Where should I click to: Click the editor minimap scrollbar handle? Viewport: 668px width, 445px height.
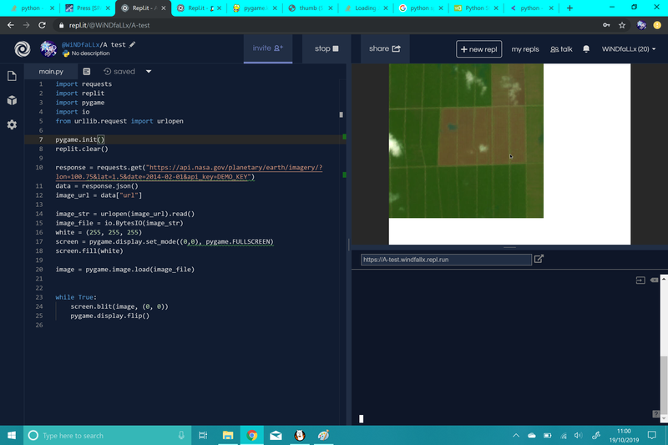coord(341,114)
